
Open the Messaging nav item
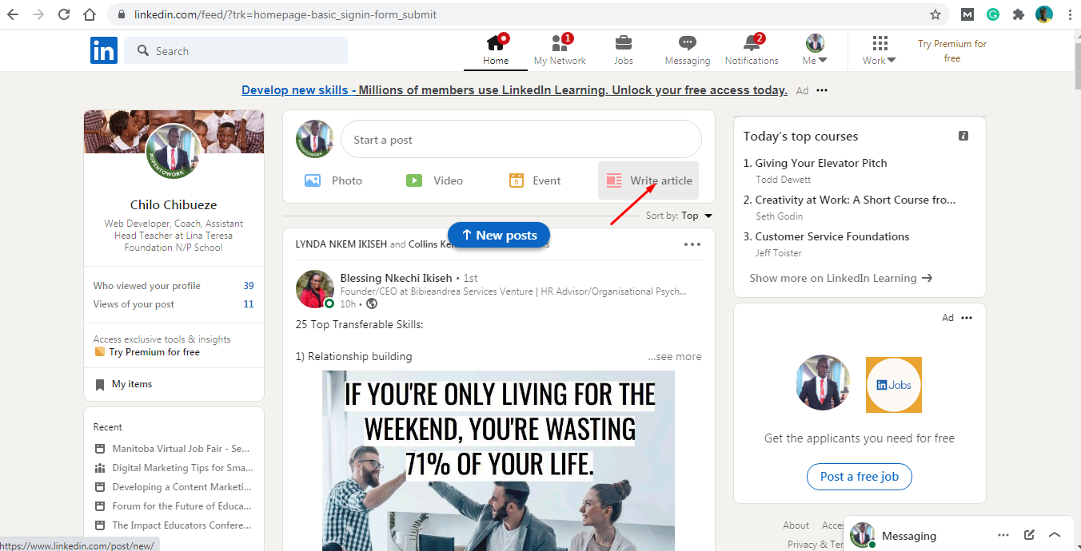[688, 50]
